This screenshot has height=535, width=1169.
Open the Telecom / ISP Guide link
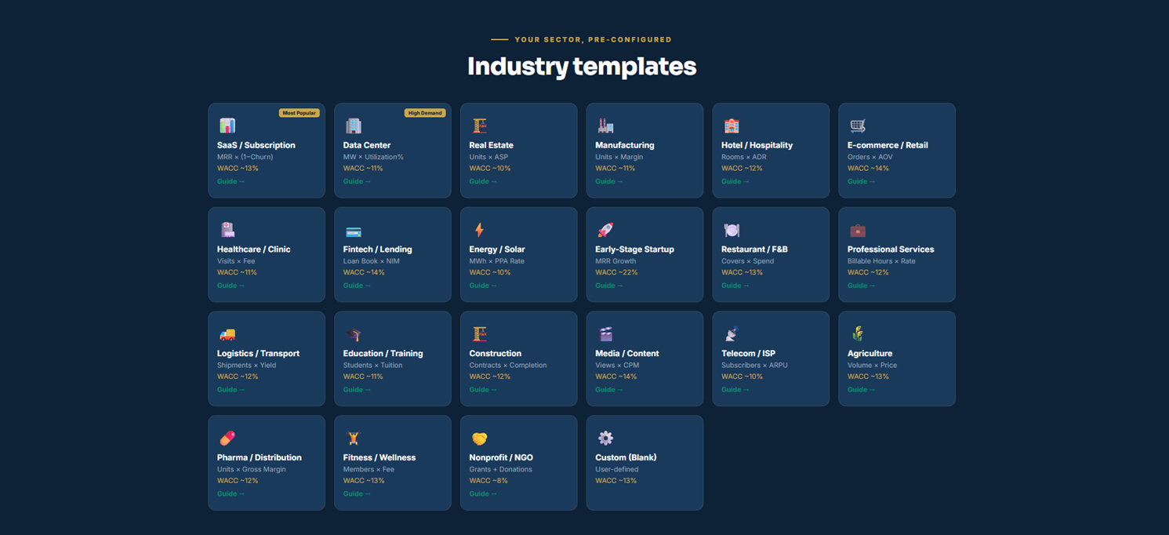(735, 390)
